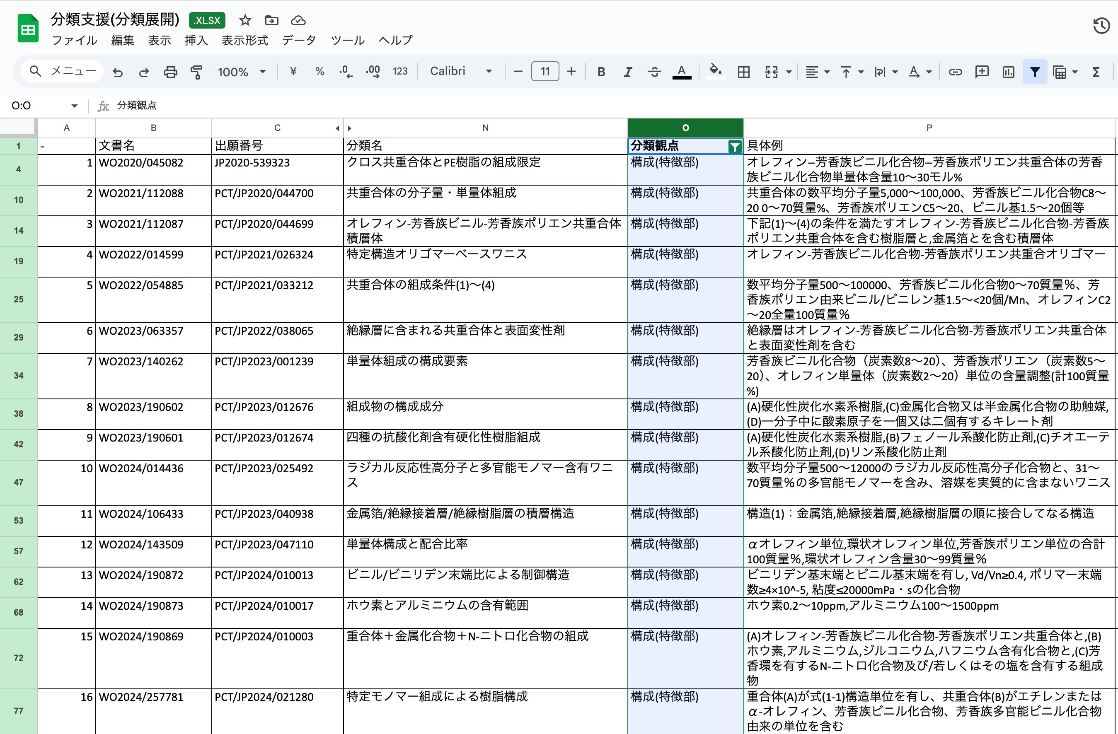1118x734 pixels.
Task: Open version history clock icon
Action: point(1101,26)
